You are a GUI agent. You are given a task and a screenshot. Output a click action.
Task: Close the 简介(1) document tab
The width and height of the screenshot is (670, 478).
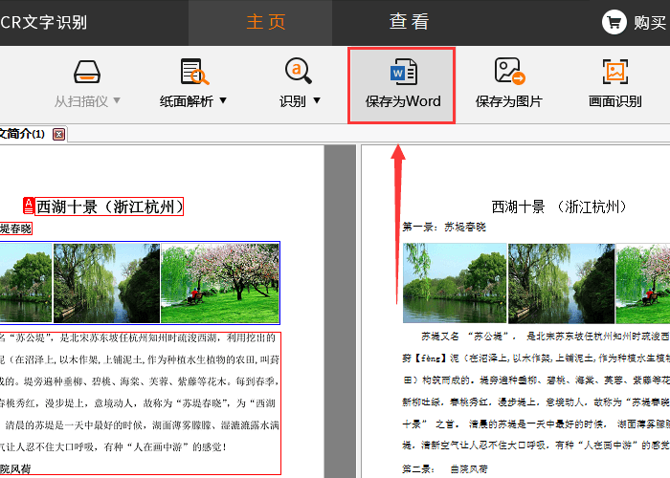[59, 135]
